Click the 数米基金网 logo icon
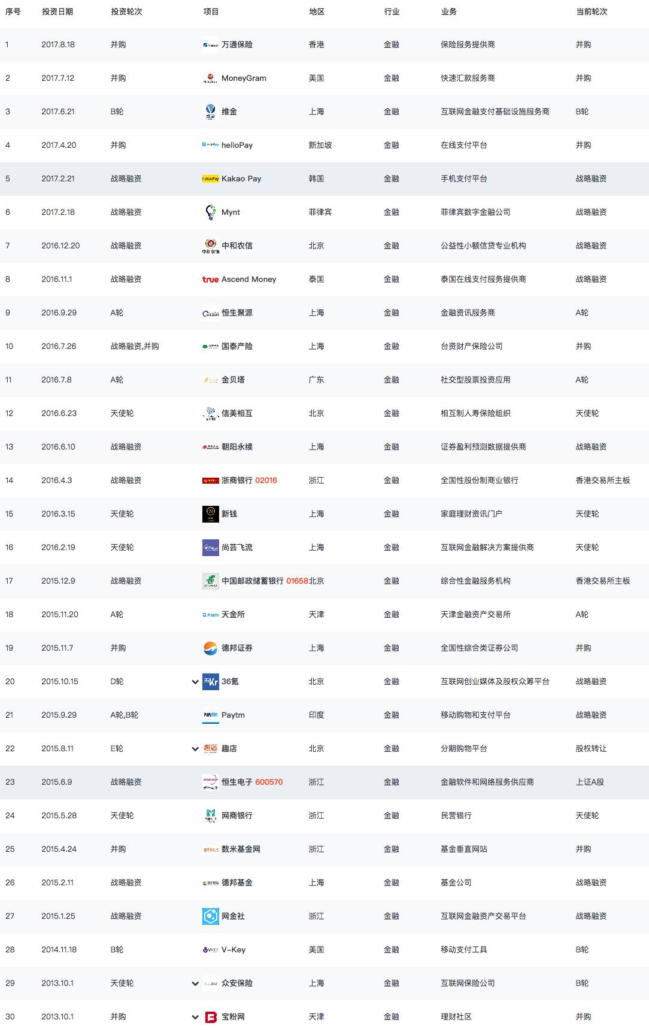 click(210, 849)
